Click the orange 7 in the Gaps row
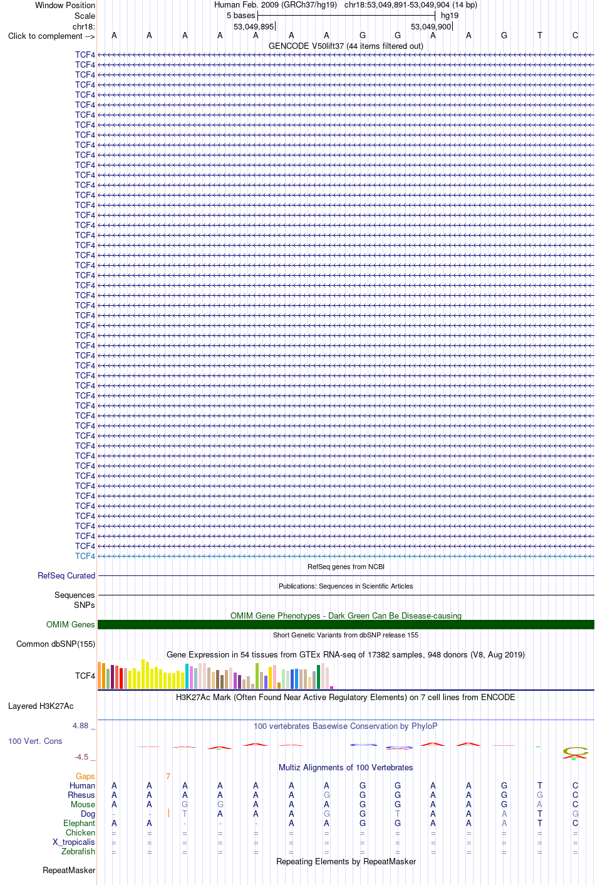The image size is (595, 885). [168, 776]
